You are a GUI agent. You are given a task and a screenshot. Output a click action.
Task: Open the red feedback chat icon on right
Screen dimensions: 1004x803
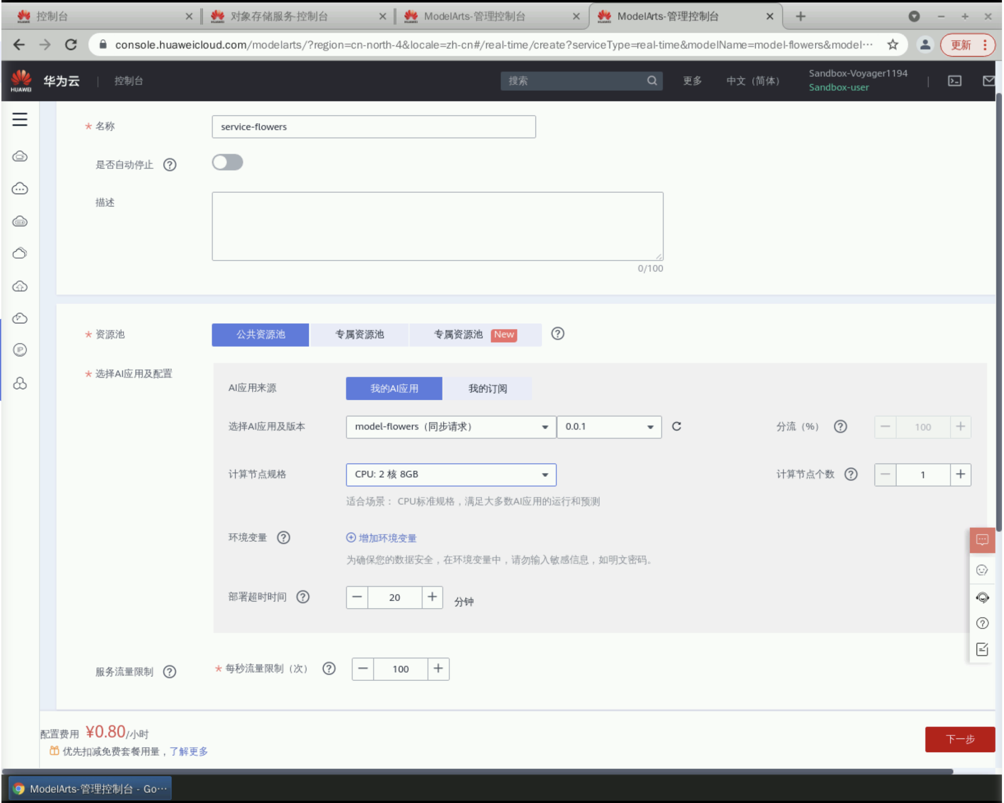point(982,540)
